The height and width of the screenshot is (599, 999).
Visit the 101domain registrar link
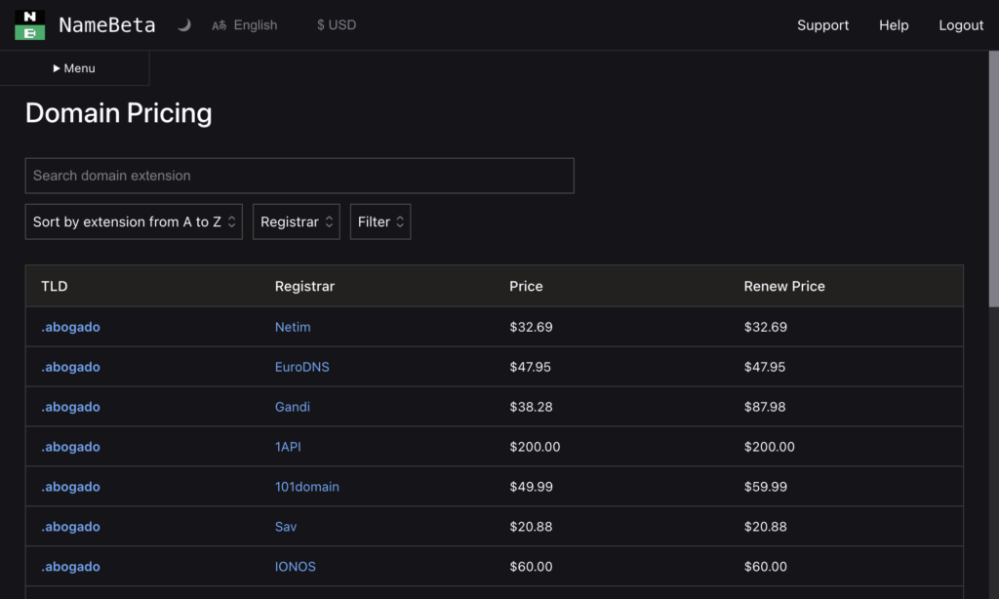tap(307, 487)
